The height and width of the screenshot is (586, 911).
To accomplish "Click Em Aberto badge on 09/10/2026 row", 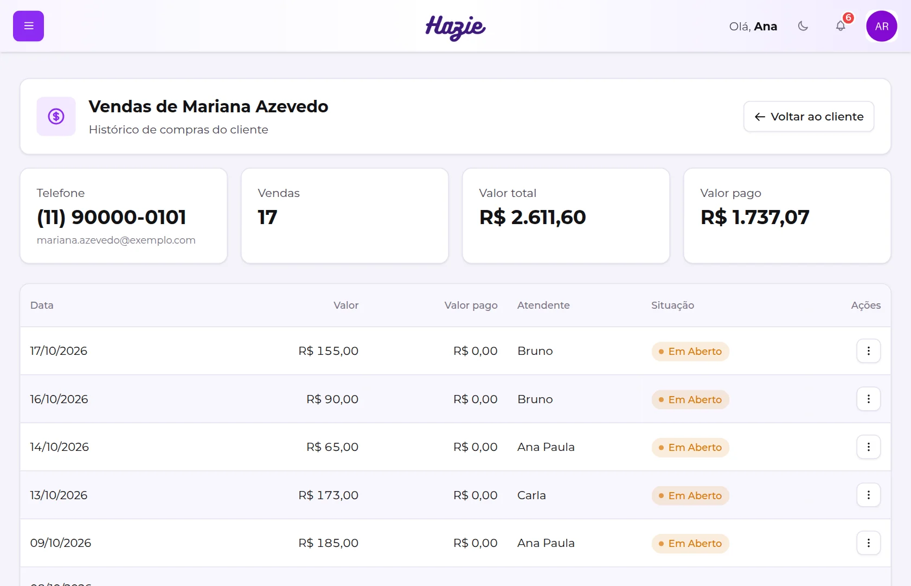I will [690, 544].
